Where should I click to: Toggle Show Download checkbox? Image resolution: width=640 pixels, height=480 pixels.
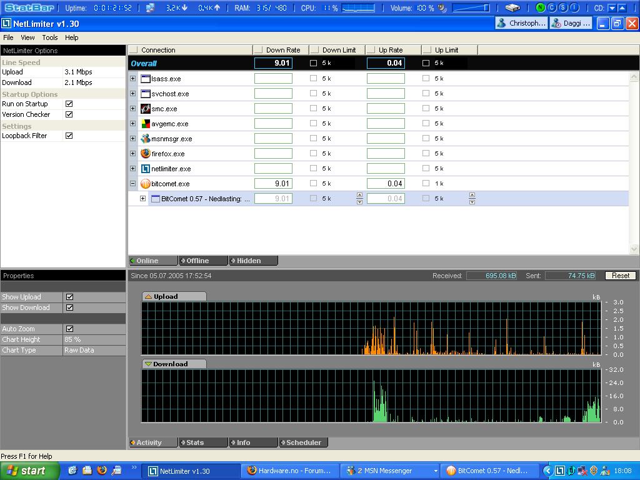[70, 307]
